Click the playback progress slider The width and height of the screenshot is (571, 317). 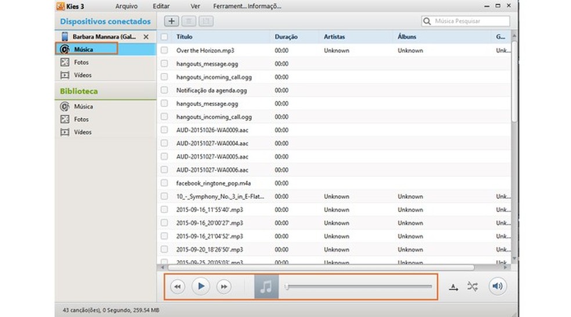point(359,286)
